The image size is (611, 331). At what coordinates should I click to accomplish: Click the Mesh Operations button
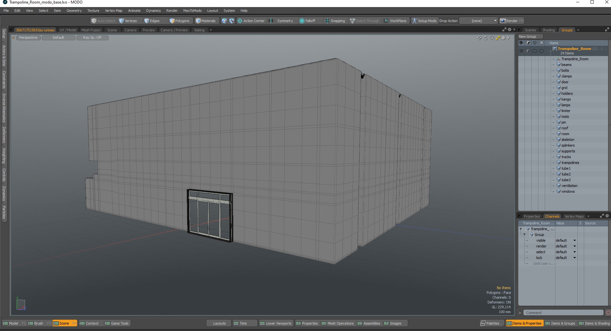[337, 323]
